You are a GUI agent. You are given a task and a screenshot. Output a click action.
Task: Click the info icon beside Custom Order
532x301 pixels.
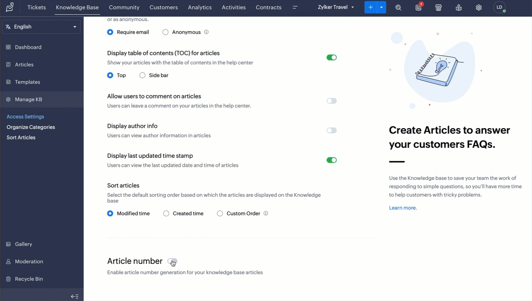coord(266,213)
